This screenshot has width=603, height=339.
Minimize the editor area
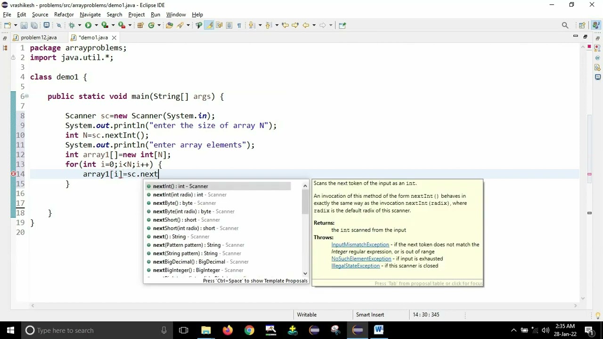(575, 36)
